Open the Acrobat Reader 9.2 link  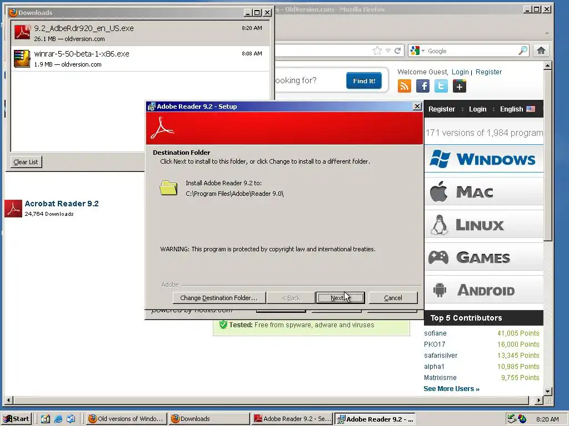point(62,204)
